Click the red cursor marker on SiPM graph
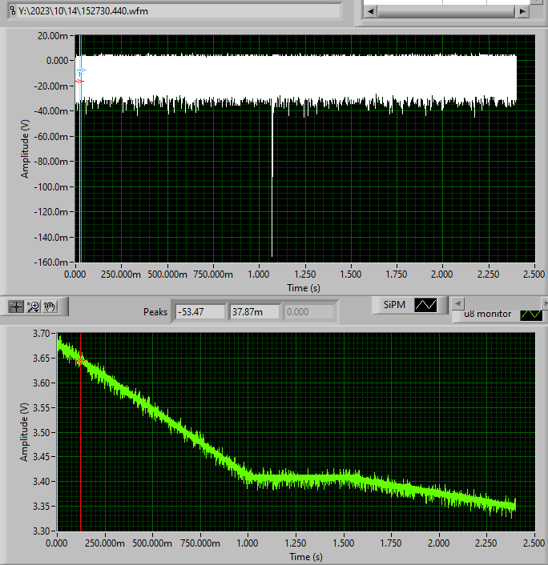This screenshot has height=565, width=548. coord(80,81)
